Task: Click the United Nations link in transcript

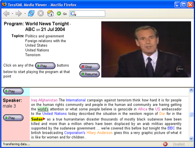Action: pyautogui.click(x=55, y=113)
